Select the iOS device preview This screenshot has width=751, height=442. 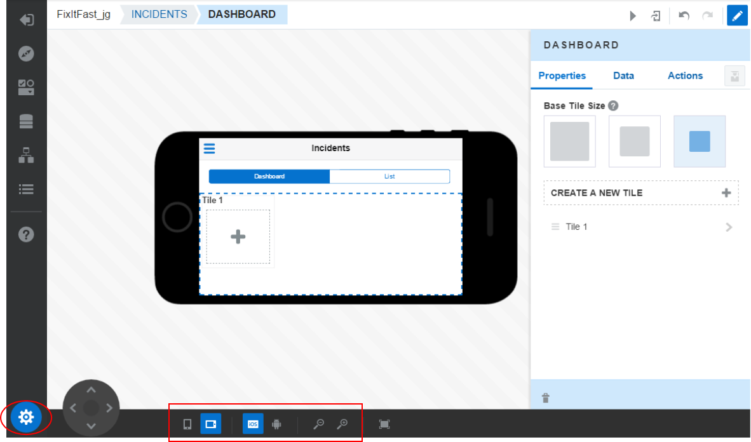coord(253,424)
